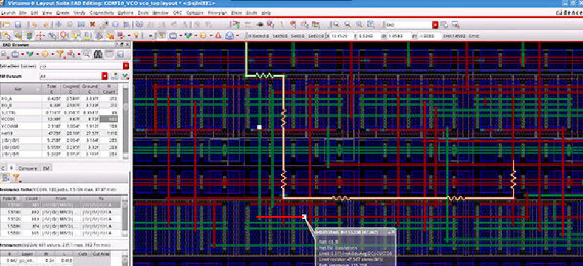The height and width of the screenshot is (266, 583).
Task: Click the X coordinate field
Action: [x=341, y=36]
